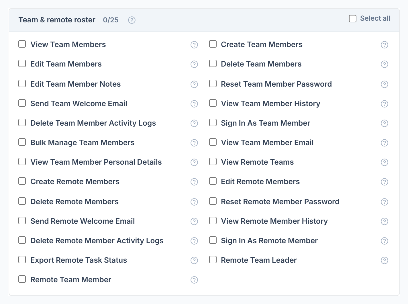Click help icon for View Team Members
408x304 pixels.
click(x=194, y=45)
